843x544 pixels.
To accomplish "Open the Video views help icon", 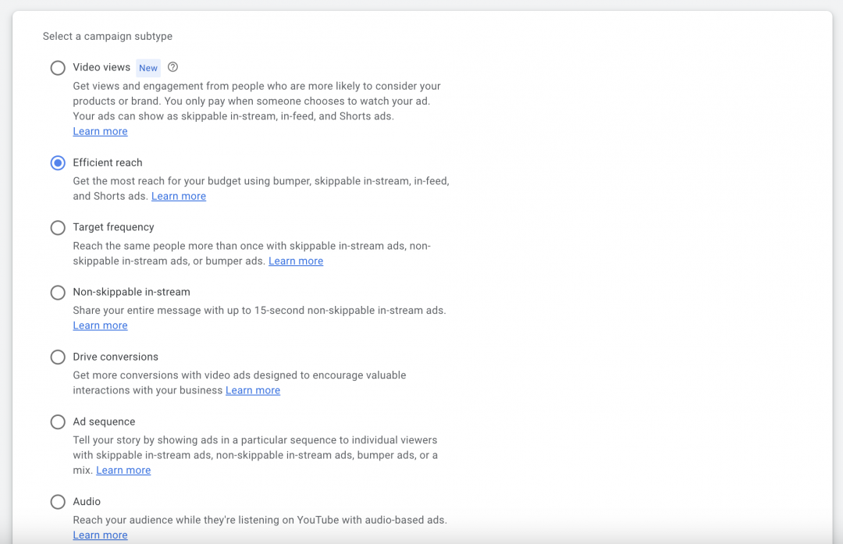I will (x=173, y=67).
